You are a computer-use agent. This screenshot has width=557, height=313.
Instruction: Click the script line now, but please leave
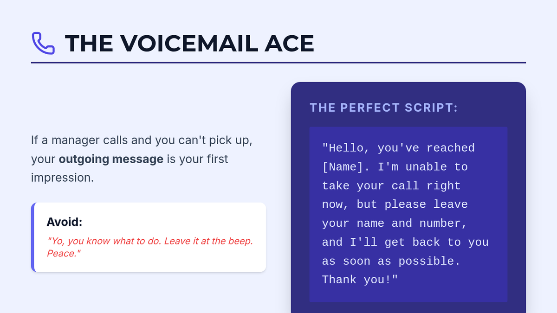(x=395, y=204)
